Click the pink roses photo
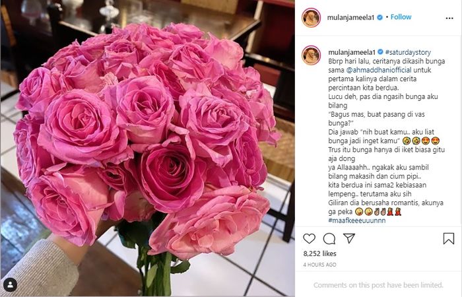Screen dimensions: 462x297 coord(147,148)
